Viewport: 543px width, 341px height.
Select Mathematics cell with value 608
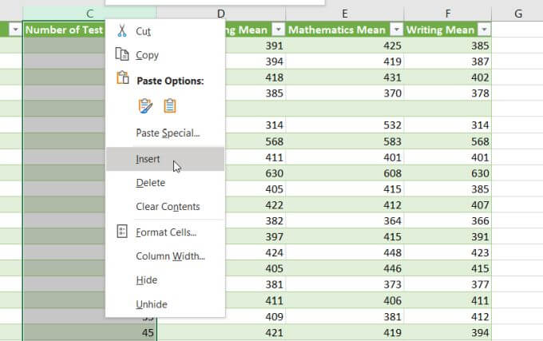tap(345, 173)
